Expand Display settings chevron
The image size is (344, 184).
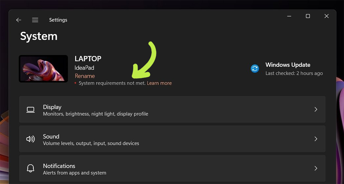pyautogui.click(x=316, y=110)
